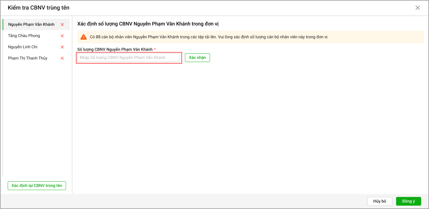The width and height of the screenshot is (429, 209).
Task: Click the heading Xác định số lượng CBNV
Action: (148, 24)
